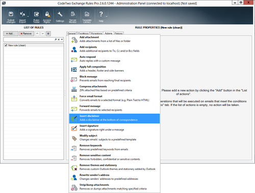Screen dimensions: 255x193
Task: Expand the Import Export dropdown arrow
Action: 28,17
